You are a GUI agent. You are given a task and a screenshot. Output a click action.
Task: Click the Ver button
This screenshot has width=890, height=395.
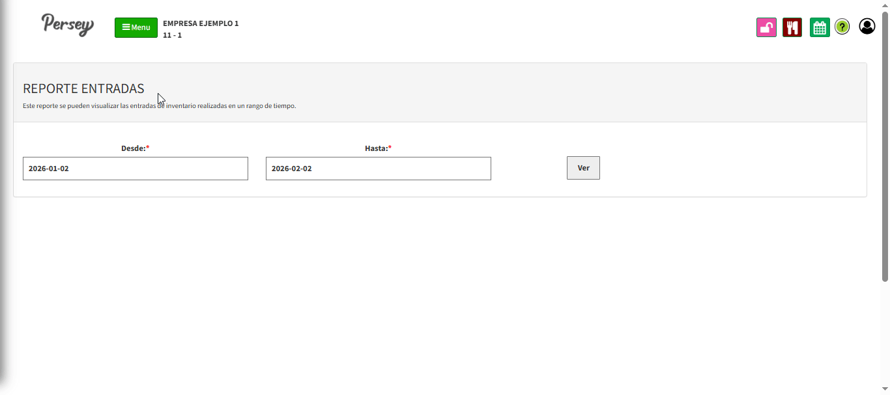coord(583,168)
